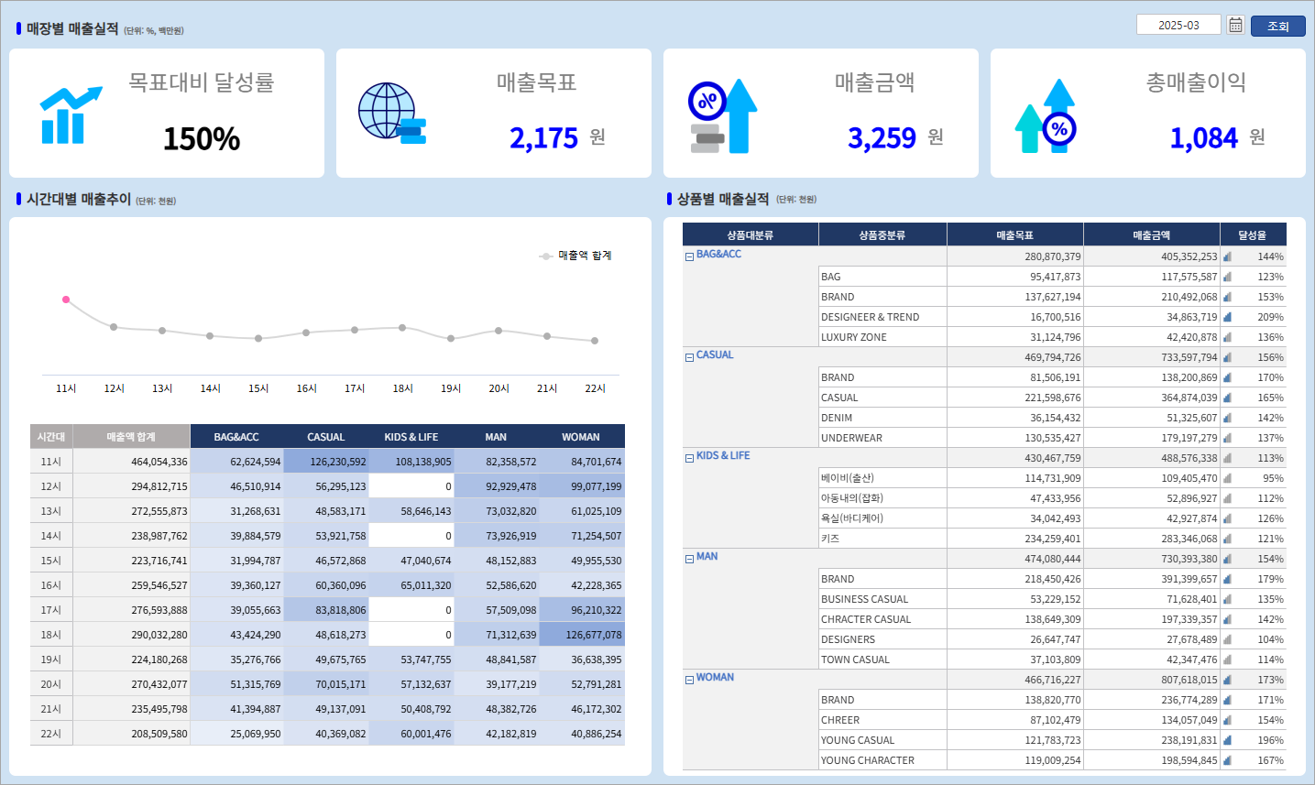1315x785 pixels.
Task: Sort by the 달성율 column header
Action: 1252,235
